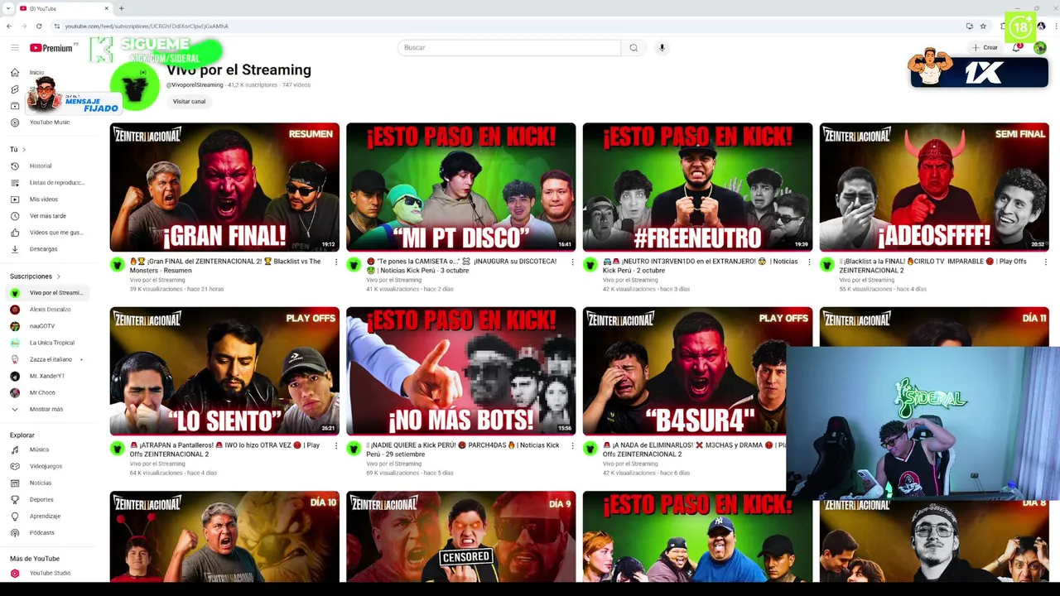Image resolution: width=1060 pixels, height=596 pixels.
Task: Open Ver más tarde list
Action: 47,216
